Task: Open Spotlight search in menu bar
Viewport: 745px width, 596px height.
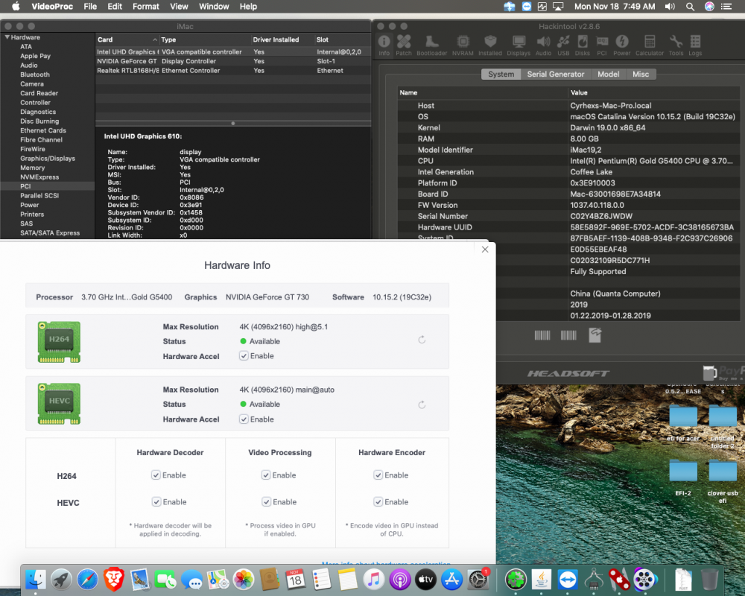Action: coord(690,7)
